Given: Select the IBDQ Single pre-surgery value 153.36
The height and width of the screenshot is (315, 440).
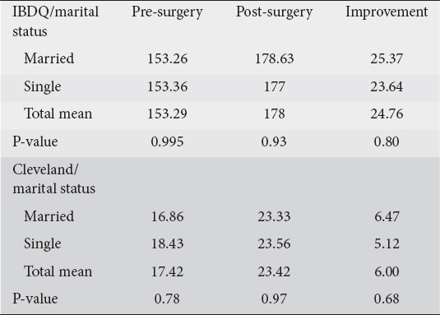Looking at the screenshot, I should pos(167,86).
